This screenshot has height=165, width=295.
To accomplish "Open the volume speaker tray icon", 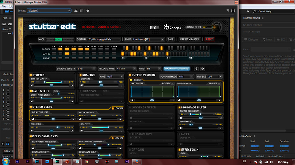I will point(271,162).
